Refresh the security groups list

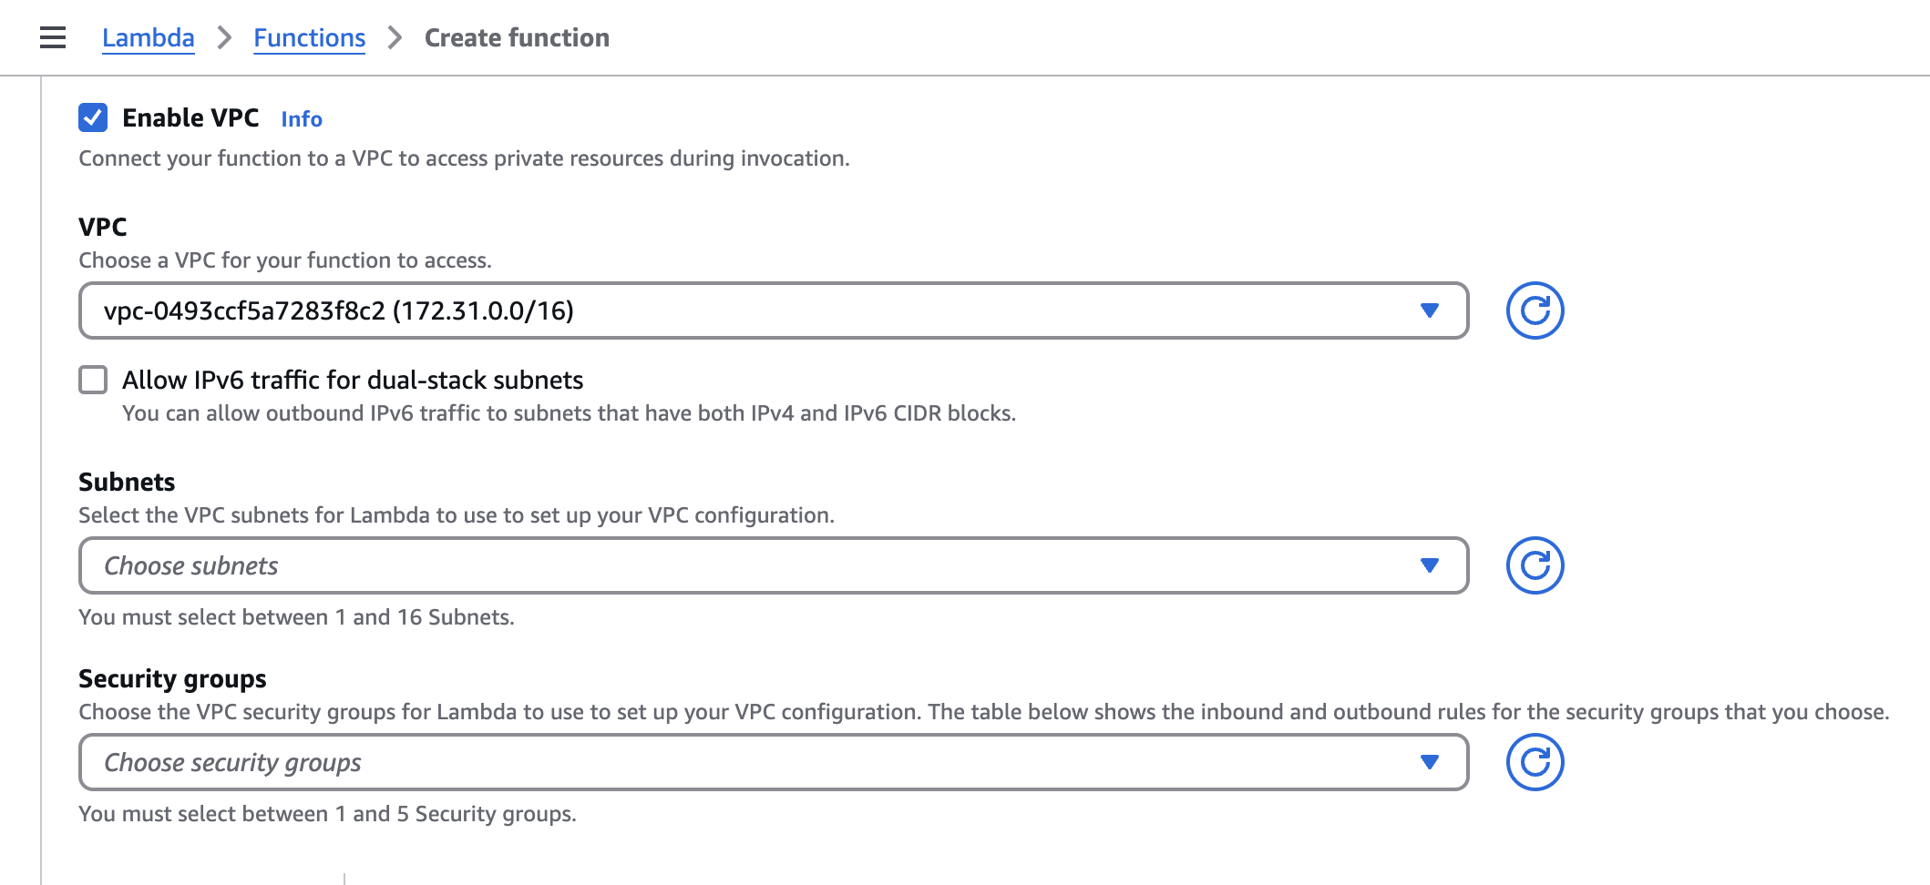pyautogui.click(x=1535, y=762)
